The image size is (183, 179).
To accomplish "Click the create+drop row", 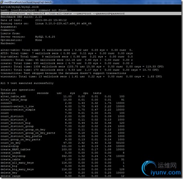I will [63, 146].
